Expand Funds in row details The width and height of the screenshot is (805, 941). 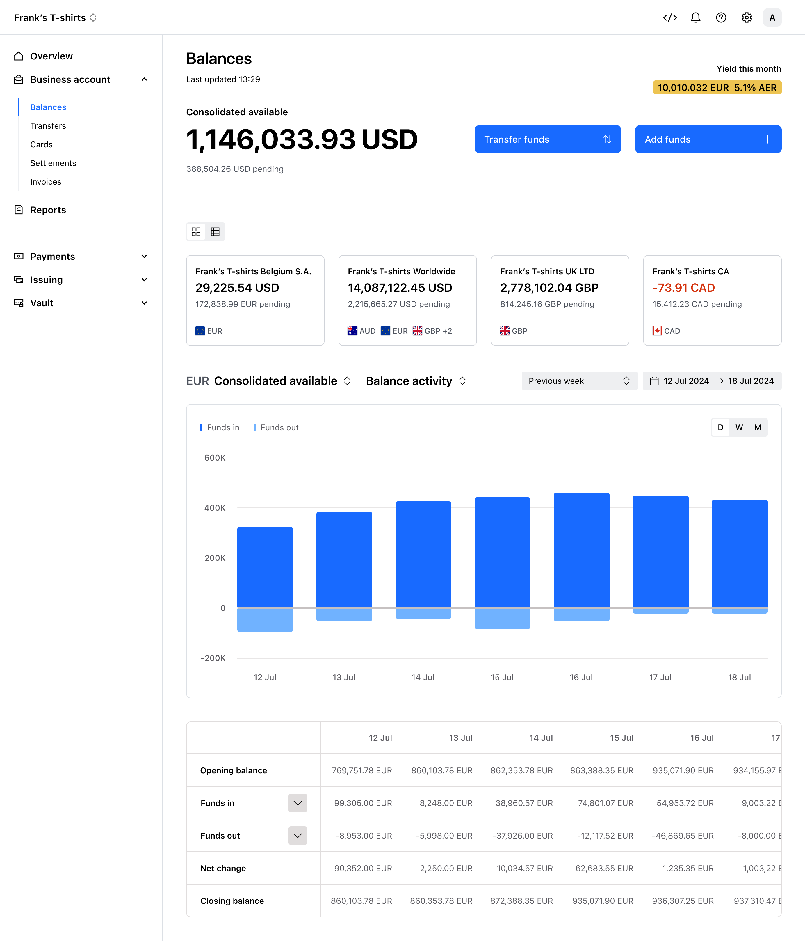[298, 803]
